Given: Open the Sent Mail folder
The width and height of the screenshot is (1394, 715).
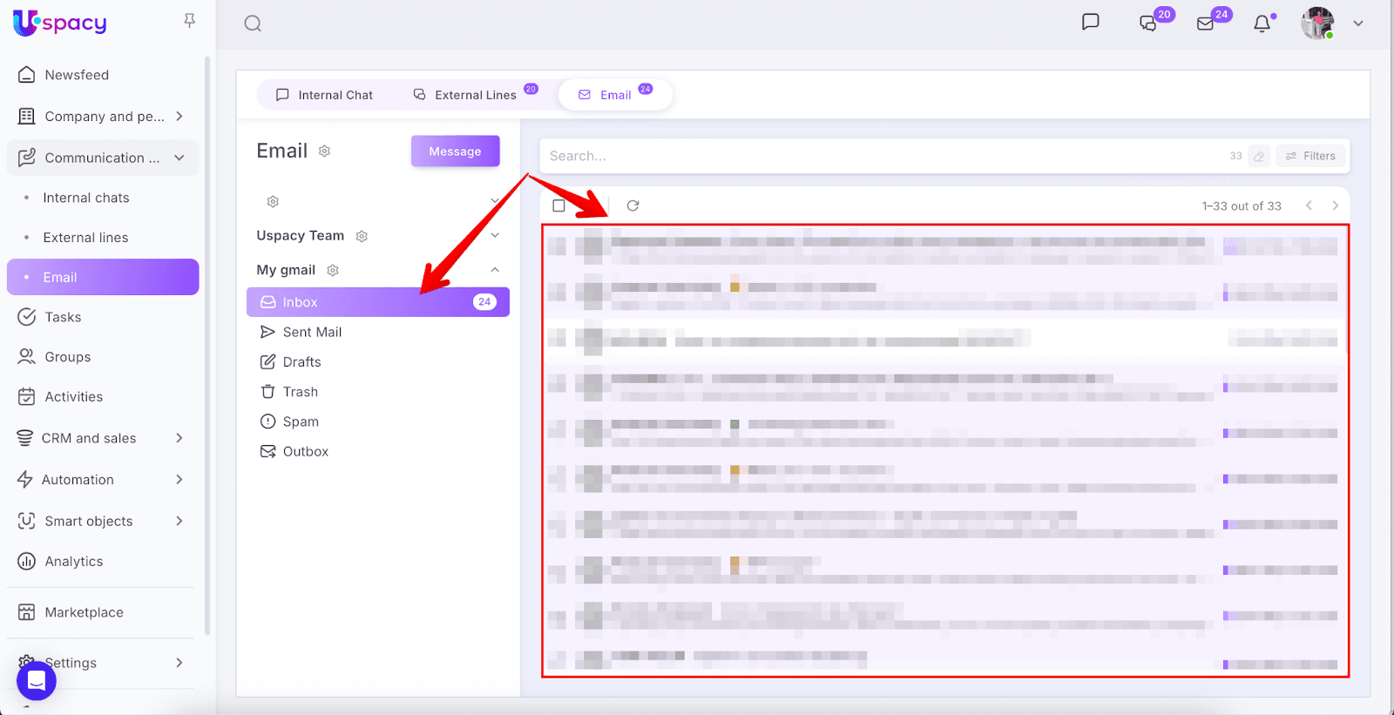Looking at the screenshot, I should 312,332.
